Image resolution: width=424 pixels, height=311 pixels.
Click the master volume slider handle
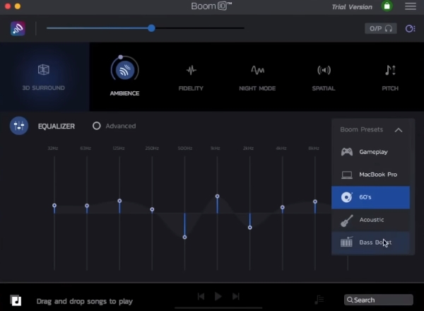(x=151, y=28)
